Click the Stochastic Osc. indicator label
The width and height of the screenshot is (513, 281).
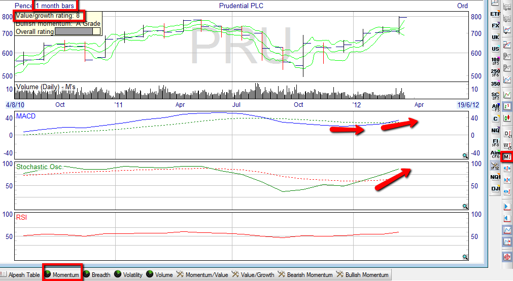coord(40,167)
